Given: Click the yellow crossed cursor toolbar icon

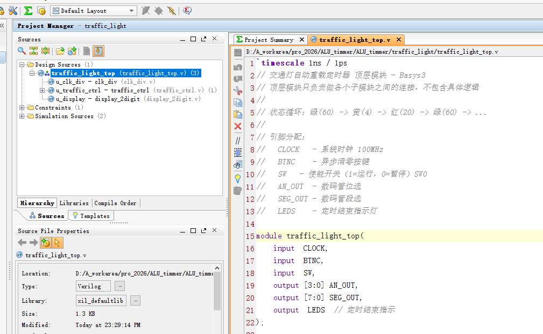Looking at the screenshot, I should (x=172, y=11).
